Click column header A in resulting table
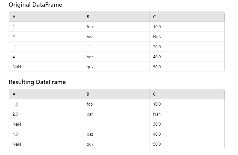Viewport: 238px width, 155px height. (14, 94)
